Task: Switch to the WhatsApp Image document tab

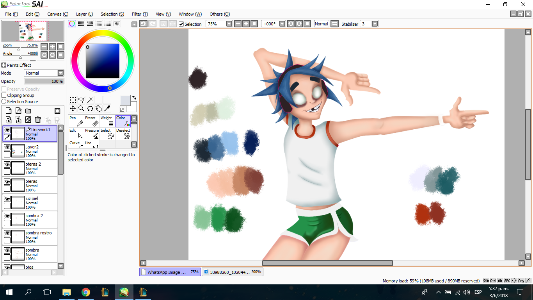Action: (x=170, y=272)
